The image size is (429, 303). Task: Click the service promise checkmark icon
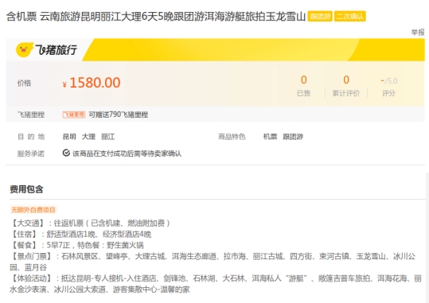[66, 153]
